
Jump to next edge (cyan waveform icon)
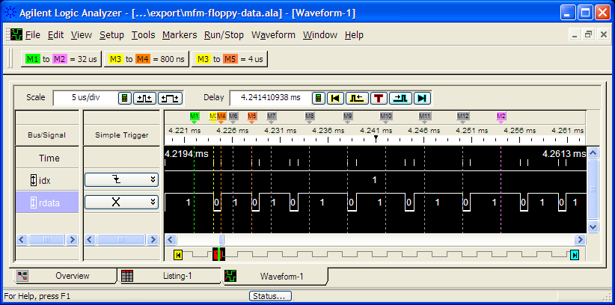point(400,98)
